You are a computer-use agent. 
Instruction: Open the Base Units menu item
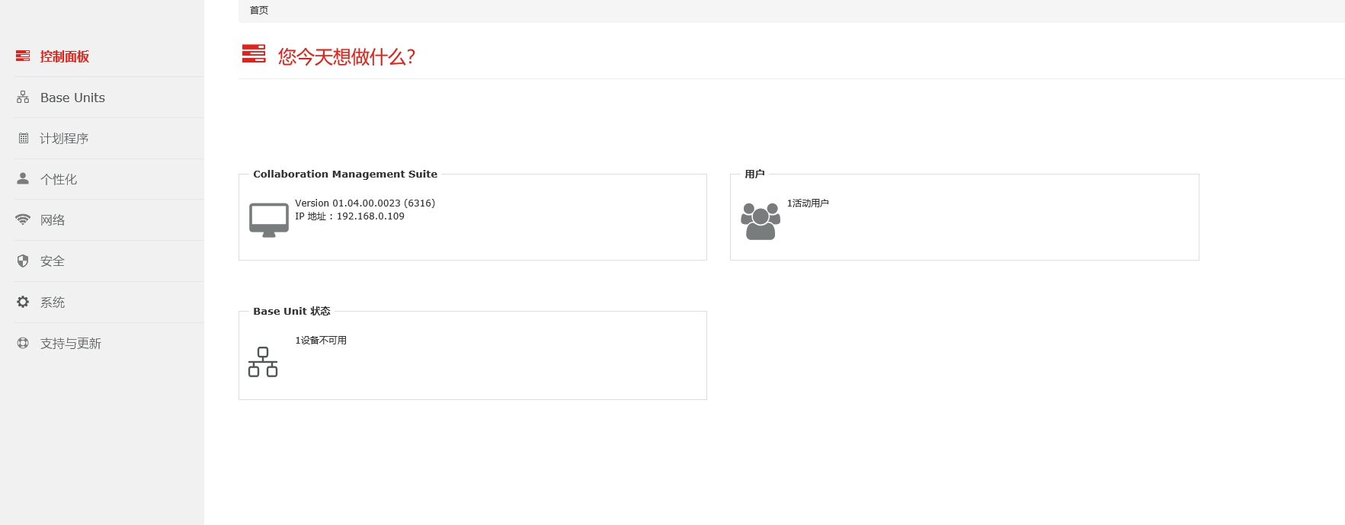[72, 98]
